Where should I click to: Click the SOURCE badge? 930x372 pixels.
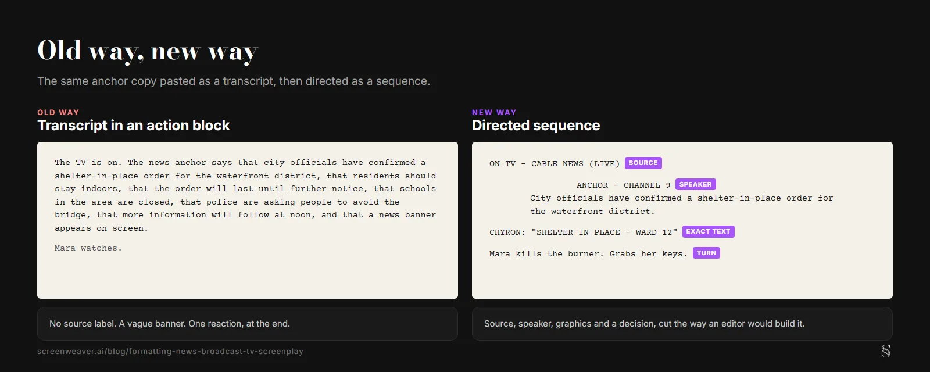pos(643,163)
